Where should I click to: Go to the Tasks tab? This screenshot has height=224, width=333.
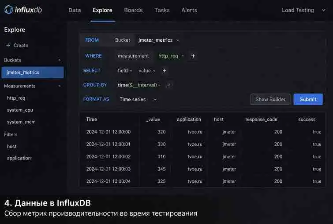[x=162, y=10]
